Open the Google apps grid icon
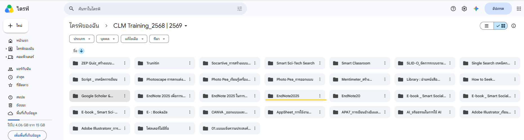524x140 pixels. [x=519, y=9]
